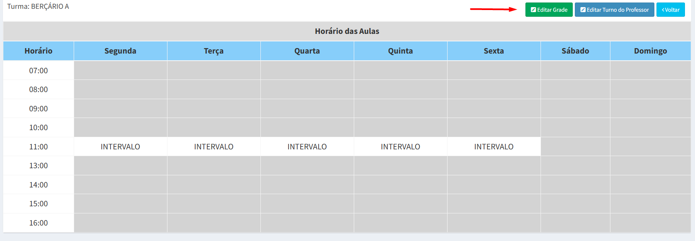
Task: Click the Editar Turno do Professor button
Action: click(x=614, y=10)
